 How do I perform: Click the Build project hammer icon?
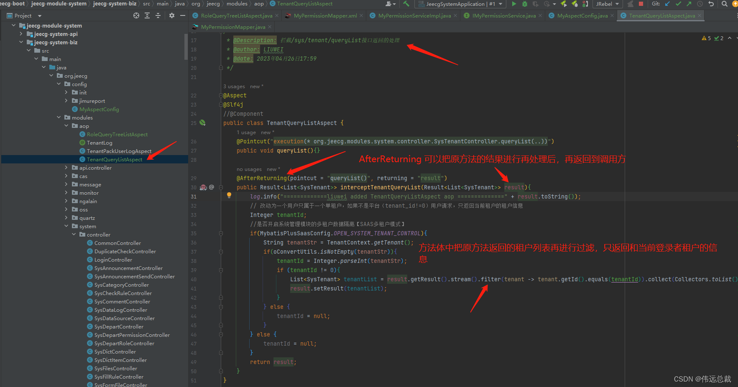[x=406, y=4]
